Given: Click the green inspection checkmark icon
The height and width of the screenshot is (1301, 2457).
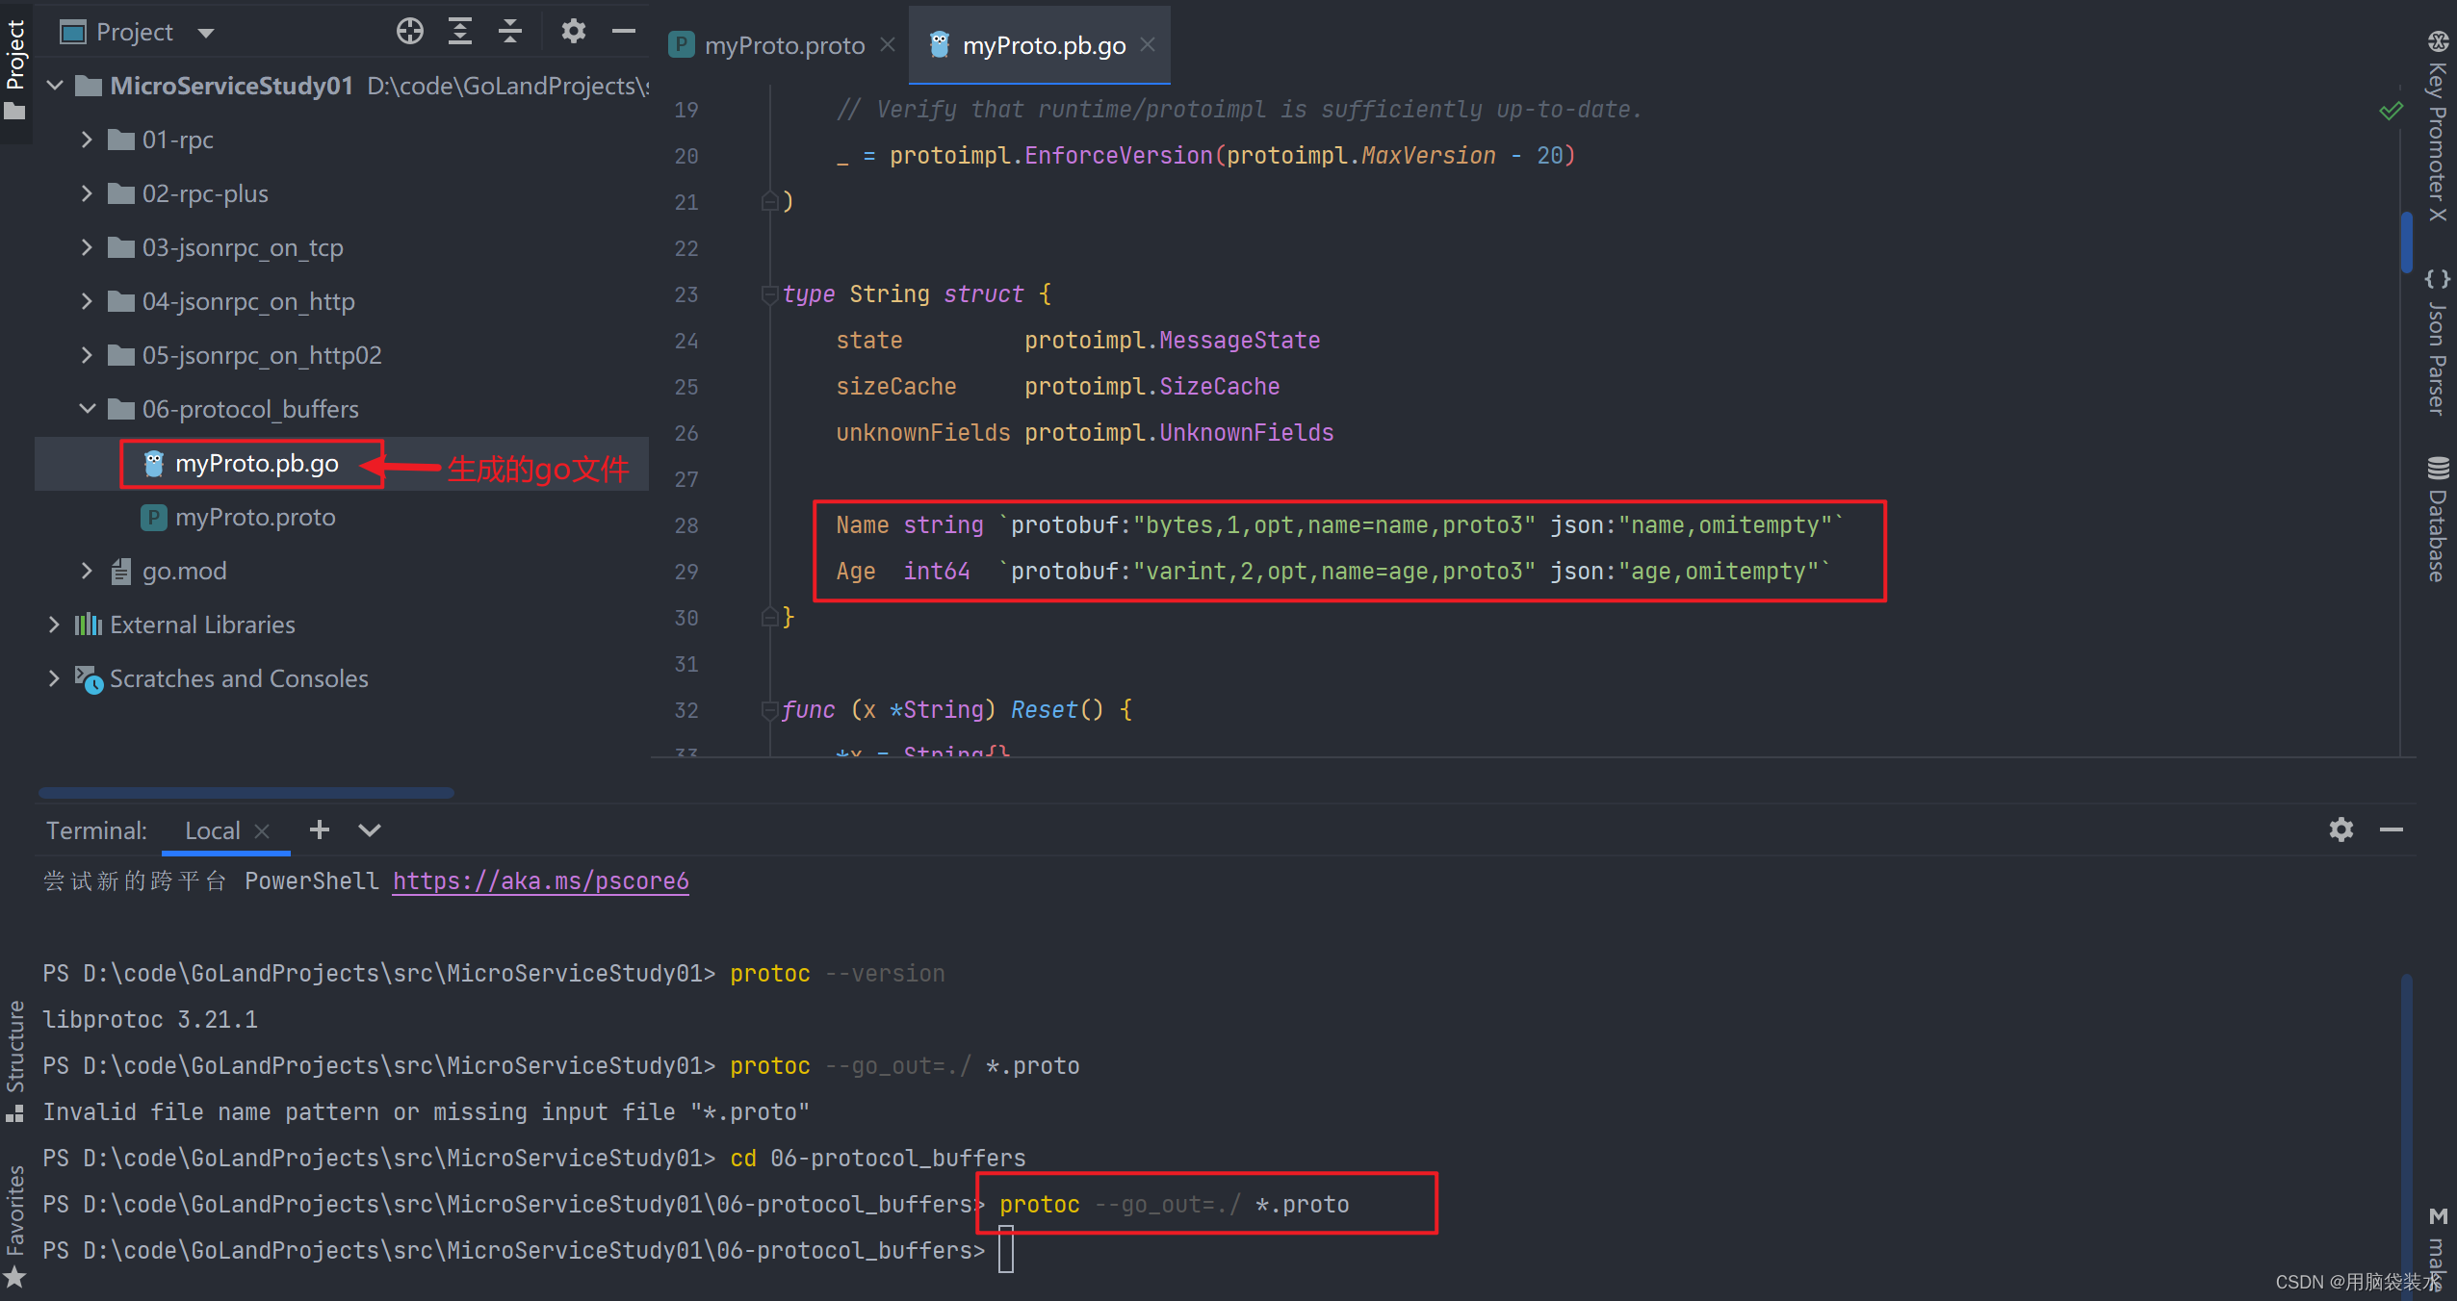Looking at the screenshot, I should coord(2390,111).
